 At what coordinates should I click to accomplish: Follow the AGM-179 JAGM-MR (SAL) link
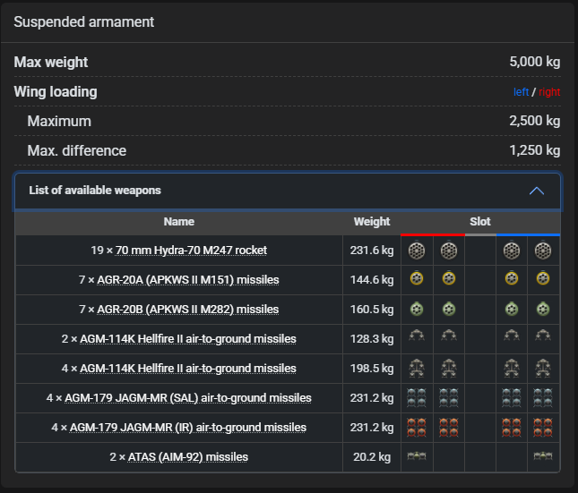pos(190,398)
